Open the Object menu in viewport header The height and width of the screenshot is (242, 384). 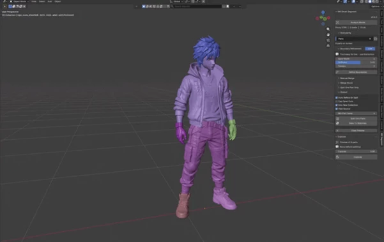click(x=58, y=1)
